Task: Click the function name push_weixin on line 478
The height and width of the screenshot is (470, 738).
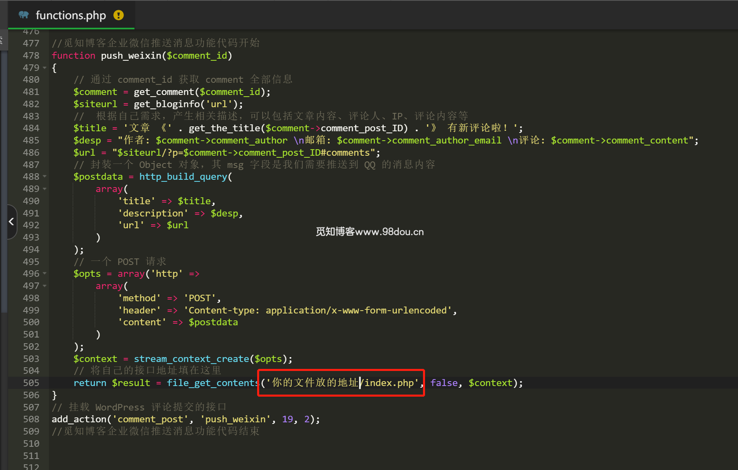Action: point(131,55)
